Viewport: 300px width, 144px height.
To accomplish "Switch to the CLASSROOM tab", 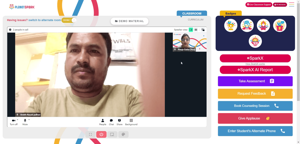I will 192,13.
